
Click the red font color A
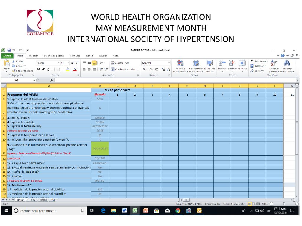point(75,69)
